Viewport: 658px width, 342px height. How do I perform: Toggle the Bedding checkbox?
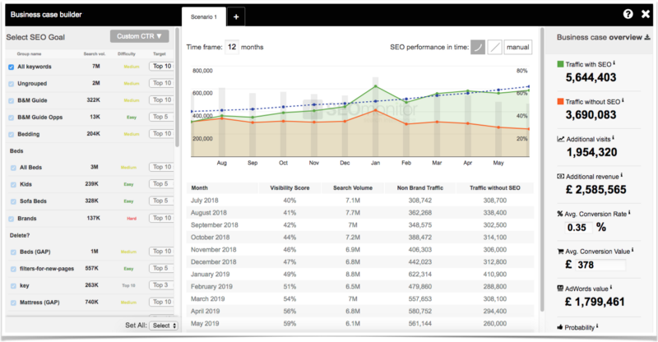[12, 134]
